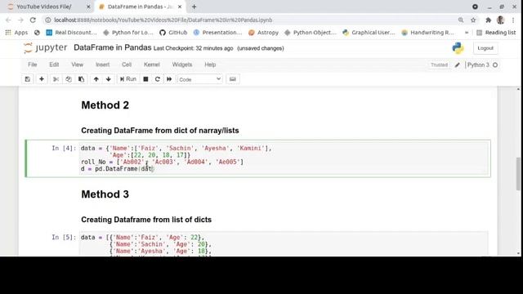523x294 pixels.
Task: Open the extensions puzzle icon
Action: (x=488, y=20)
